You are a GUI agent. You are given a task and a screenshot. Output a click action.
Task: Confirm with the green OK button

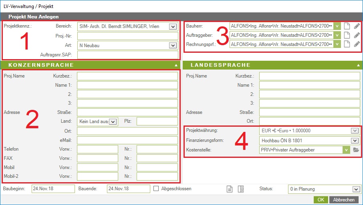click(x=321, y=200)
